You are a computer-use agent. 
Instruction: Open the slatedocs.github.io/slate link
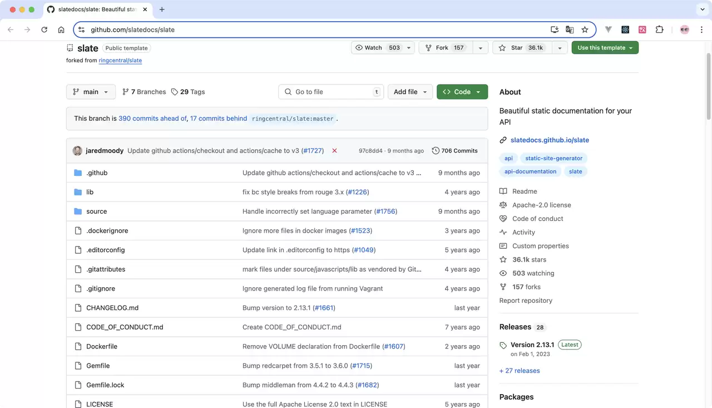(550, 140)
